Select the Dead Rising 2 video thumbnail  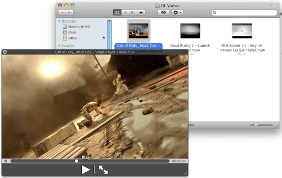click(x=190, y=31)
